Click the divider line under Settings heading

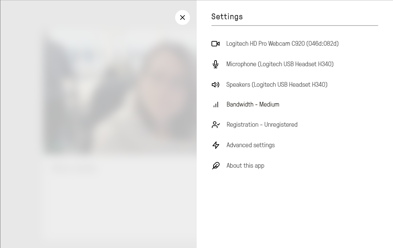pos(295,25)
